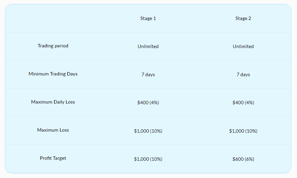Click the $600 (6%) profit target
The height and width of the screenshot is (178, 297).
pos(243,159)
